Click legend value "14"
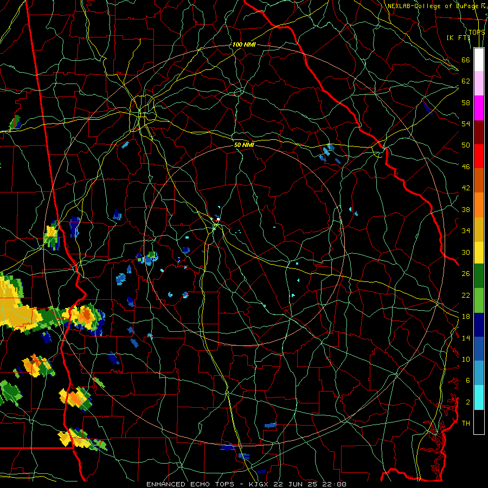Screen dimensions: 488x488 point(466,338)
